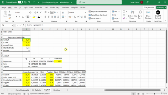Open the Ekle cells dropdown

[116, 12]
